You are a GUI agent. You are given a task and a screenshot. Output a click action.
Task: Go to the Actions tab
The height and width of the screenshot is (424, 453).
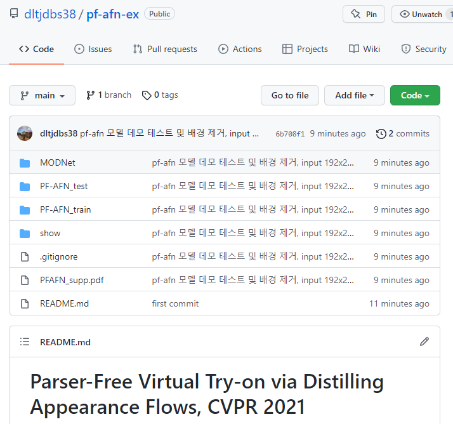pyautogui.click(x=240, y=49)
